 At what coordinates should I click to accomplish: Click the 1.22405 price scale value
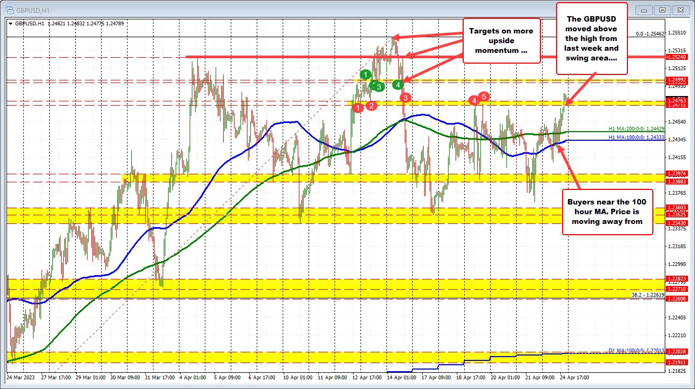pyautogui.click(x=676, y=318)
